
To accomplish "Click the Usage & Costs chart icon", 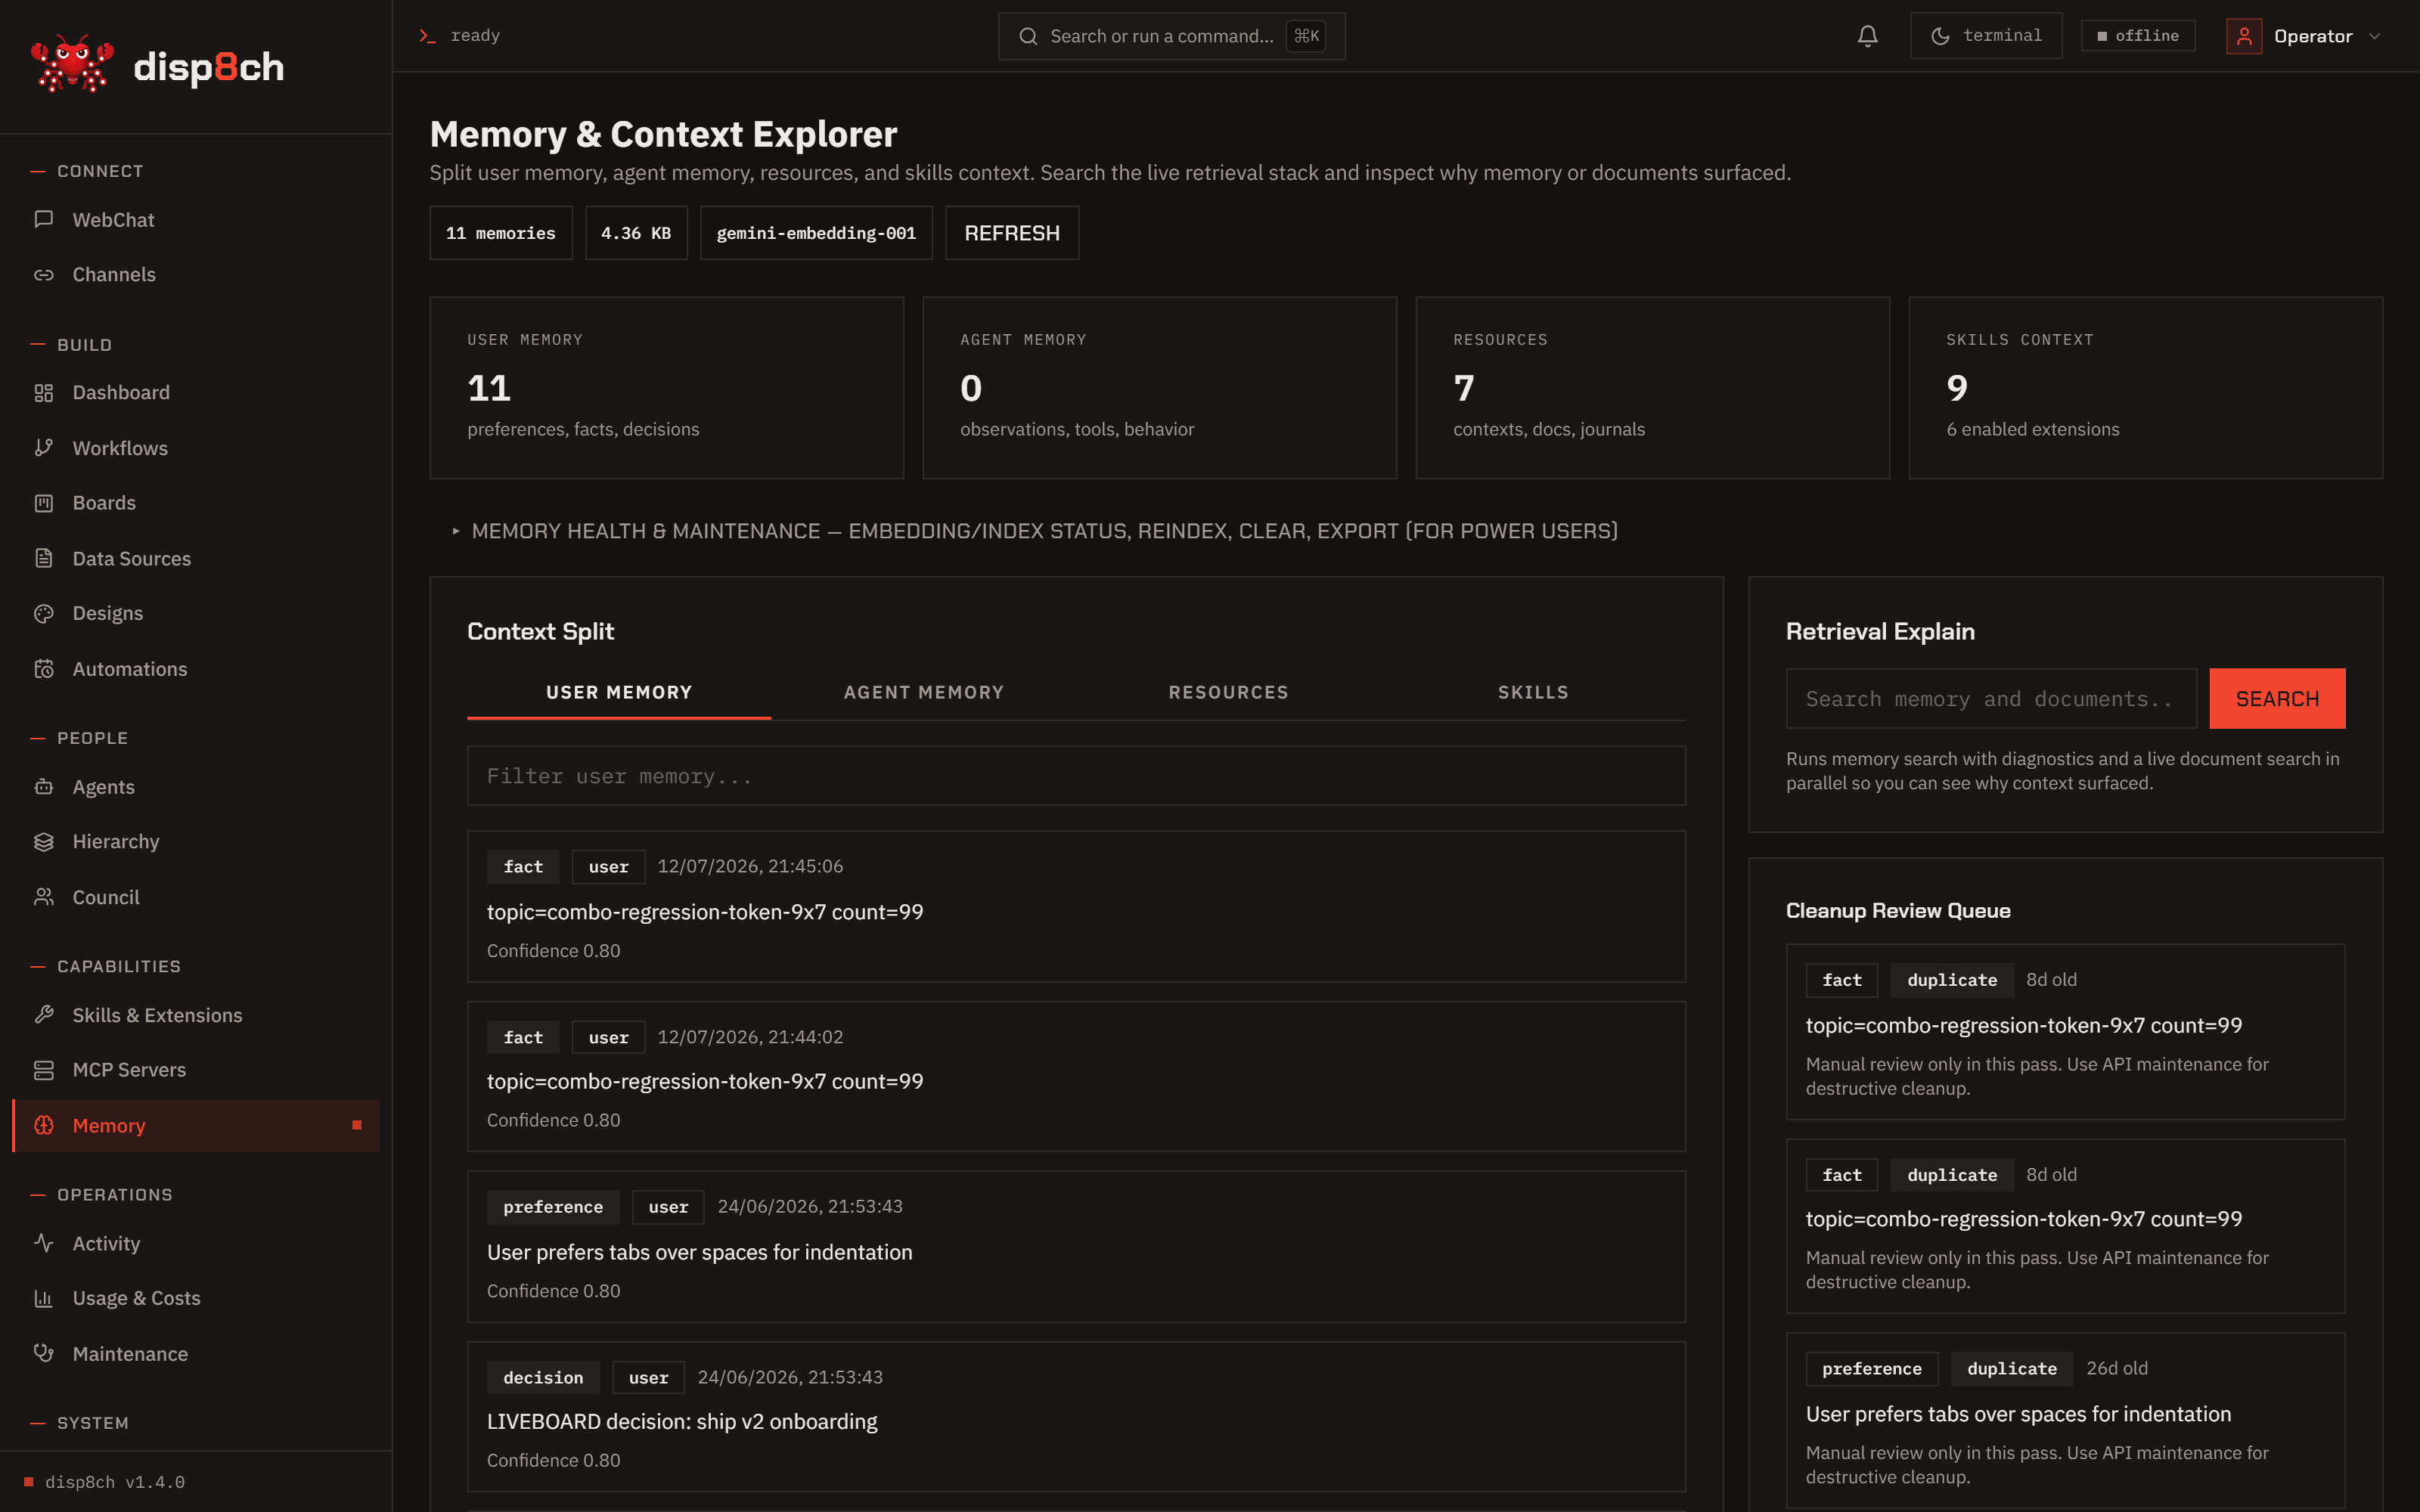I will pyautogui.click(x=44, y=1298).
